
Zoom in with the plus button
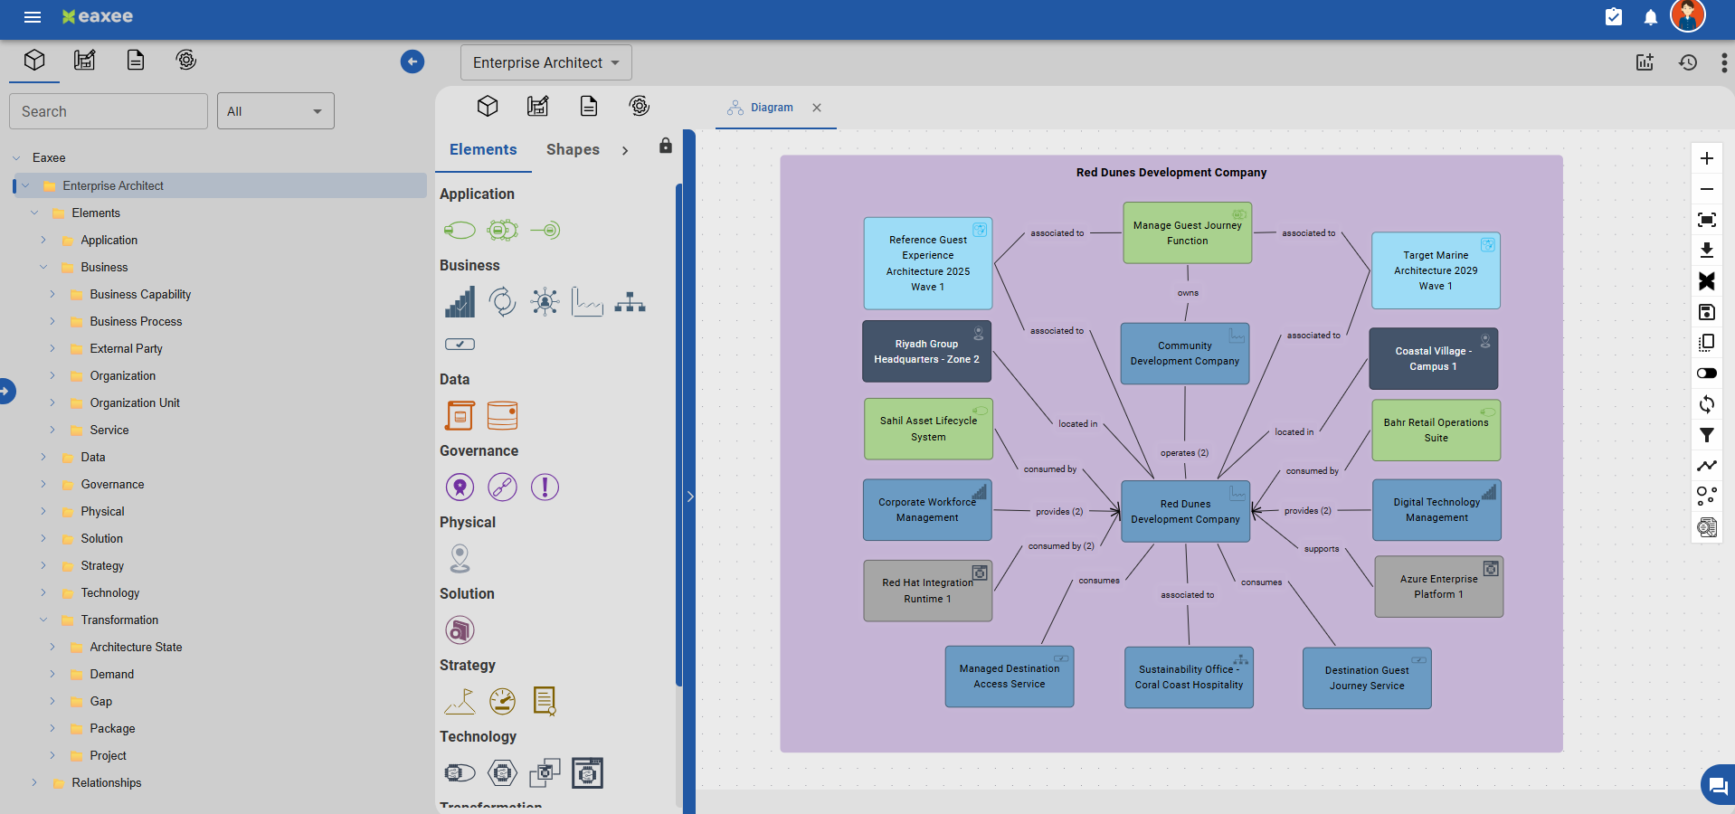click(x=1707, y=158)
